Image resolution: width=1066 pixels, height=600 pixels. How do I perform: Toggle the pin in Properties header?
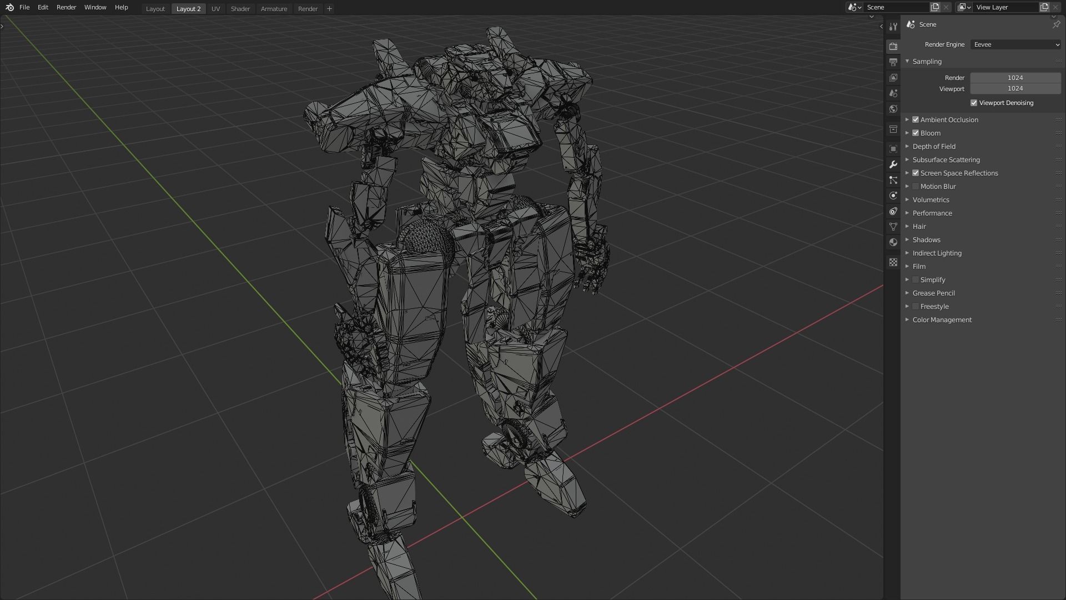pos(1055,24)
